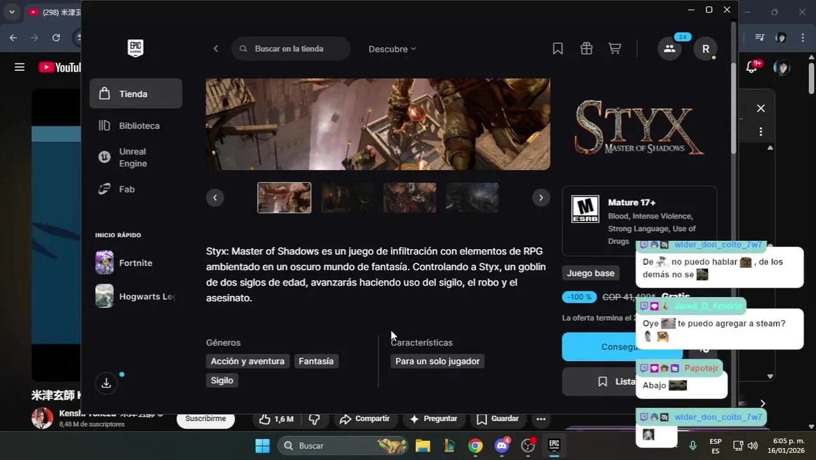Viewport: 816px width, 460px height.
Task: Select Tienda in the launcher sidebar
Action: point(135,94)
